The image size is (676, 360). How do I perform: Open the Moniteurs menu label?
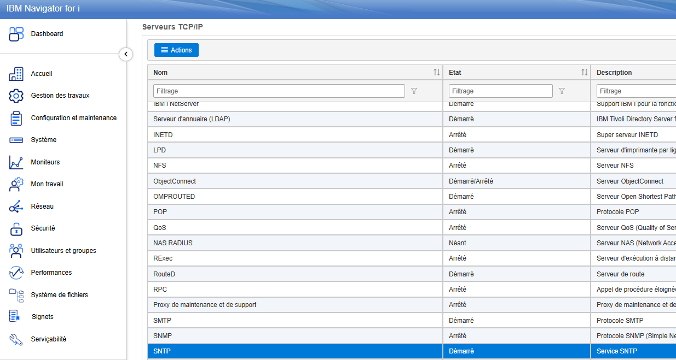[x=45, y=162]
